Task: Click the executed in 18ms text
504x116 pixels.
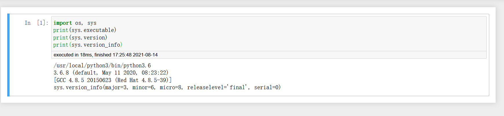Action: [x=73, y=55]
